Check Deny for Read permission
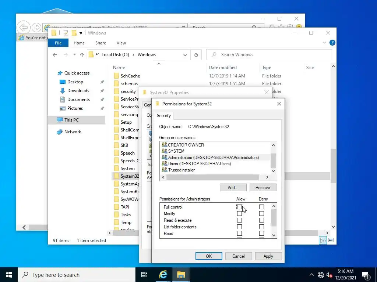The height and width of the screenshot is (282, 377). [x=261, y=233]
